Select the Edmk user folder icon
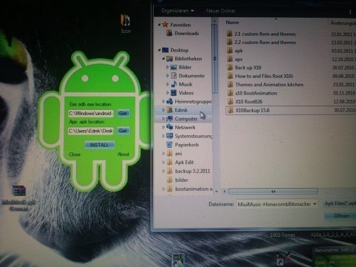Image resolution: width=356 pixels, height=267 pixels. click(x=170, y=110)
